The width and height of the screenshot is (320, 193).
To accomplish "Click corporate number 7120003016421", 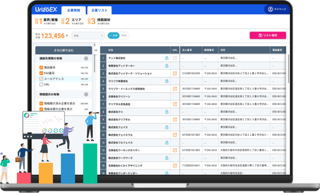I will click(x=191, y=165).
